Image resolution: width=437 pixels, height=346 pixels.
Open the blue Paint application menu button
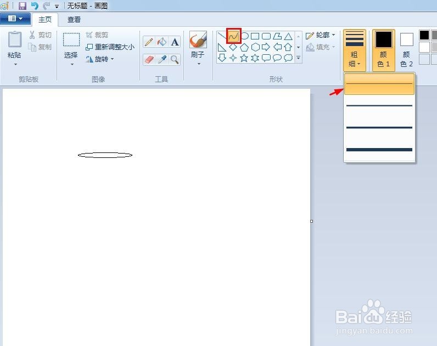tap(15, 19)
